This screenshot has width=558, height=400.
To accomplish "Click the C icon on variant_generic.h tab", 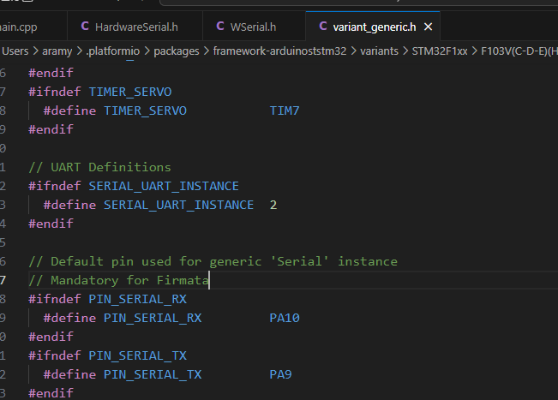I will 322,27.
